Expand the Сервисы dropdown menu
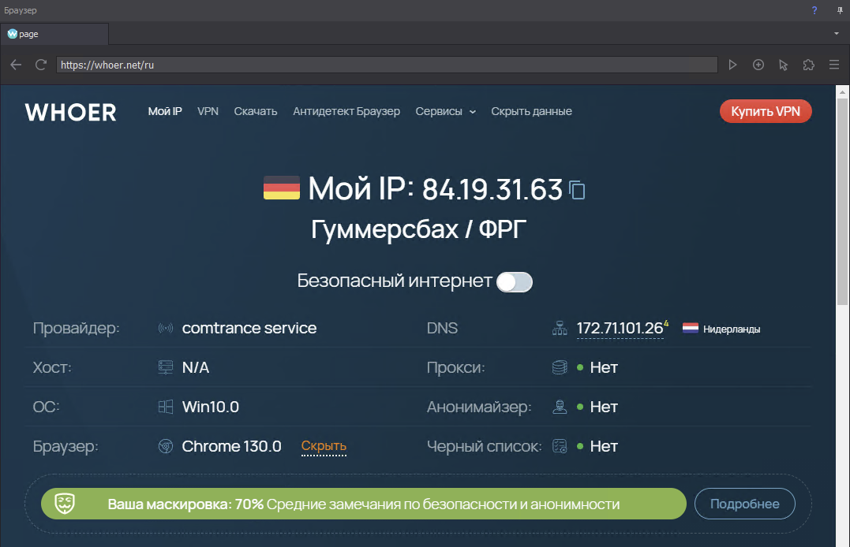The width and height of the screenshot is (850, 547). click(446, 112)
